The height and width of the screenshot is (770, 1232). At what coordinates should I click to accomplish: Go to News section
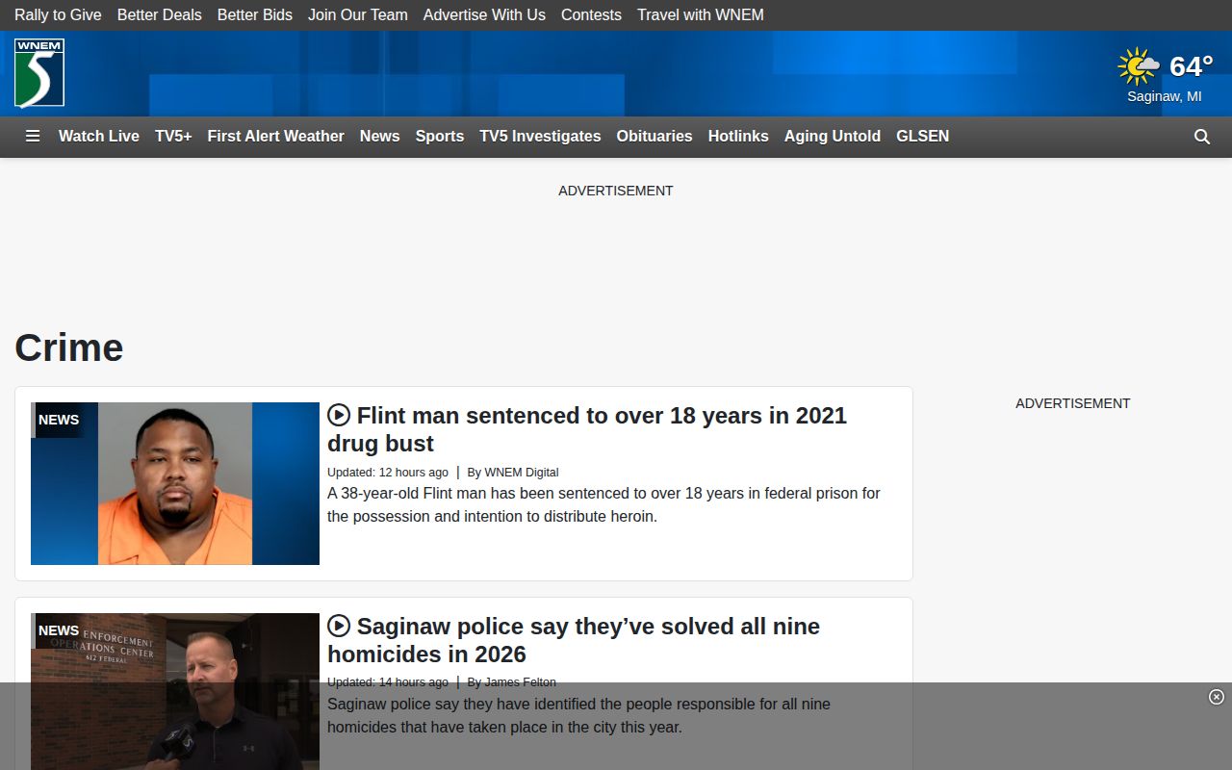[x=380, y=136]
